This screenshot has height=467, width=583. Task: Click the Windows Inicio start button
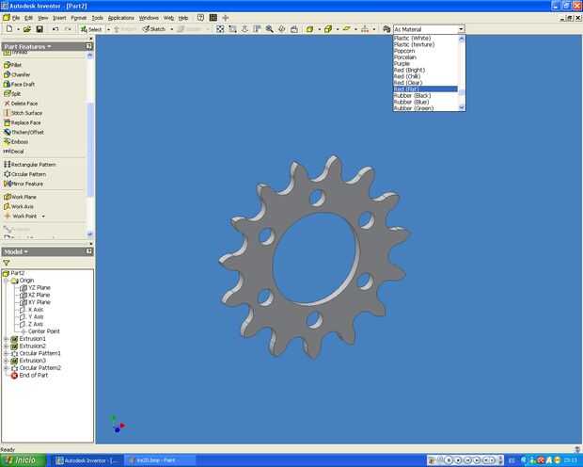point(24,460)
